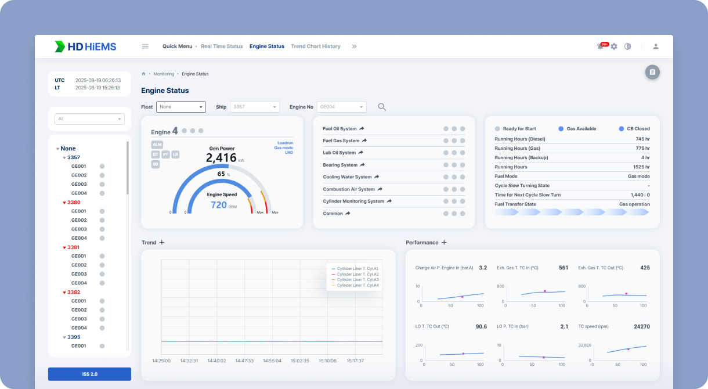Toggle Cylinder Liner T. Cyl.A4 legend entry

tap(354, 285)
